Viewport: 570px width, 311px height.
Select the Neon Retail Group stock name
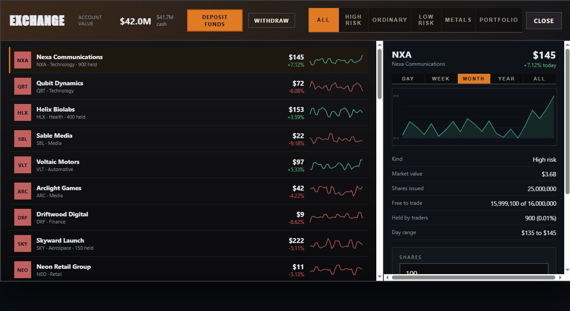tap(64, 267)
